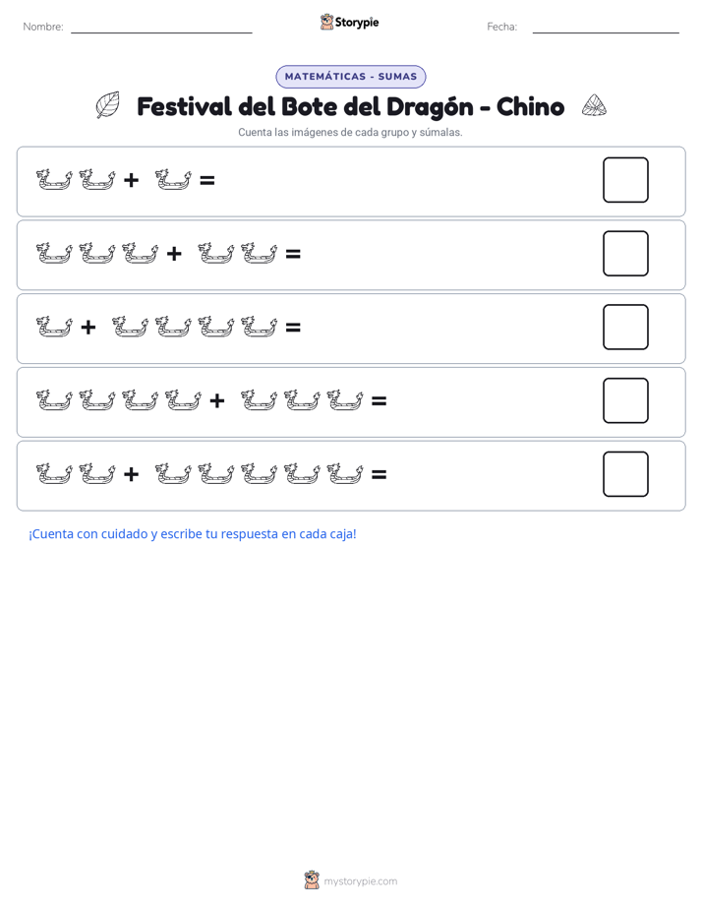The height and width of the screenshot is (909, 702).
Task: Select the answer box for row four
Action: [x=625, y=400]
